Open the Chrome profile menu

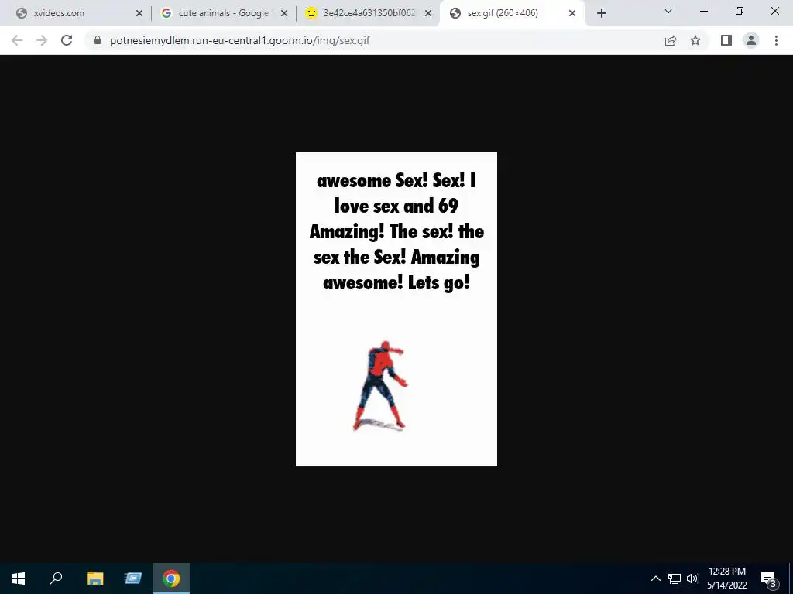(751, 40)
